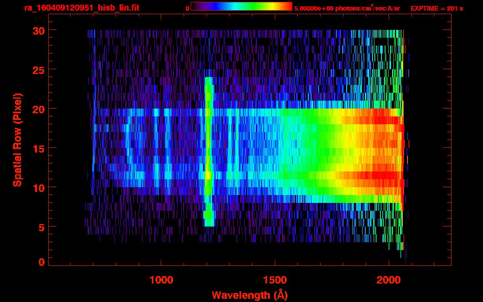Image resolution: width=483 pixels, height=302 pixels.
Task: Click the color bar minimum label 0
Action: tap(187, 8)
